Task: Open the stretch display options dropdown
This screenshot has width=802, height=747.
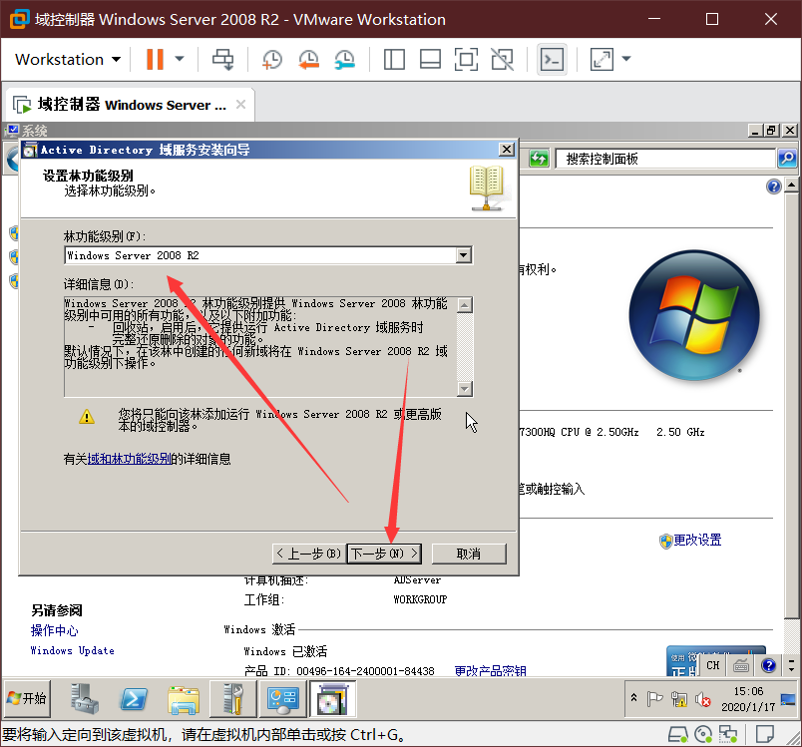Action: pyautogui.click(x=626, y=59)
